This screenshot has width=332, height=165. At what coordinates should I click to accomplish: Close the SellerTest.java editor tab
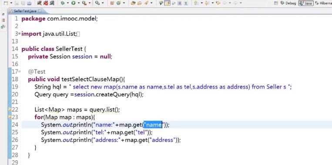tap(40, 10)
